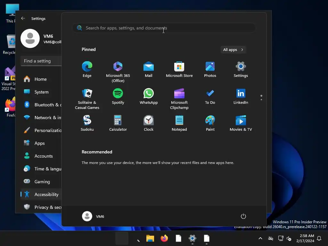Viewport: 328px width, 246px height.
Task: Launch the pinned Clock app
Action: coord(149,123)
